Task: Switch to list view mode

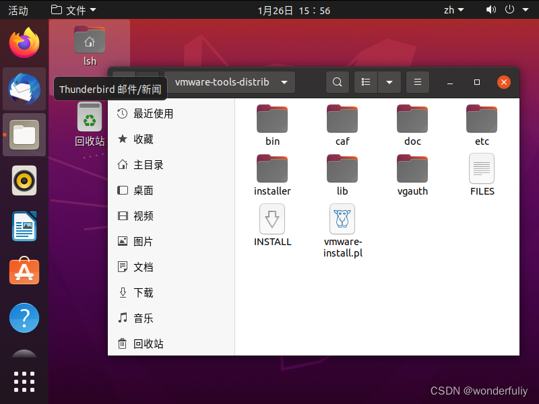Action: pos(366,82)
